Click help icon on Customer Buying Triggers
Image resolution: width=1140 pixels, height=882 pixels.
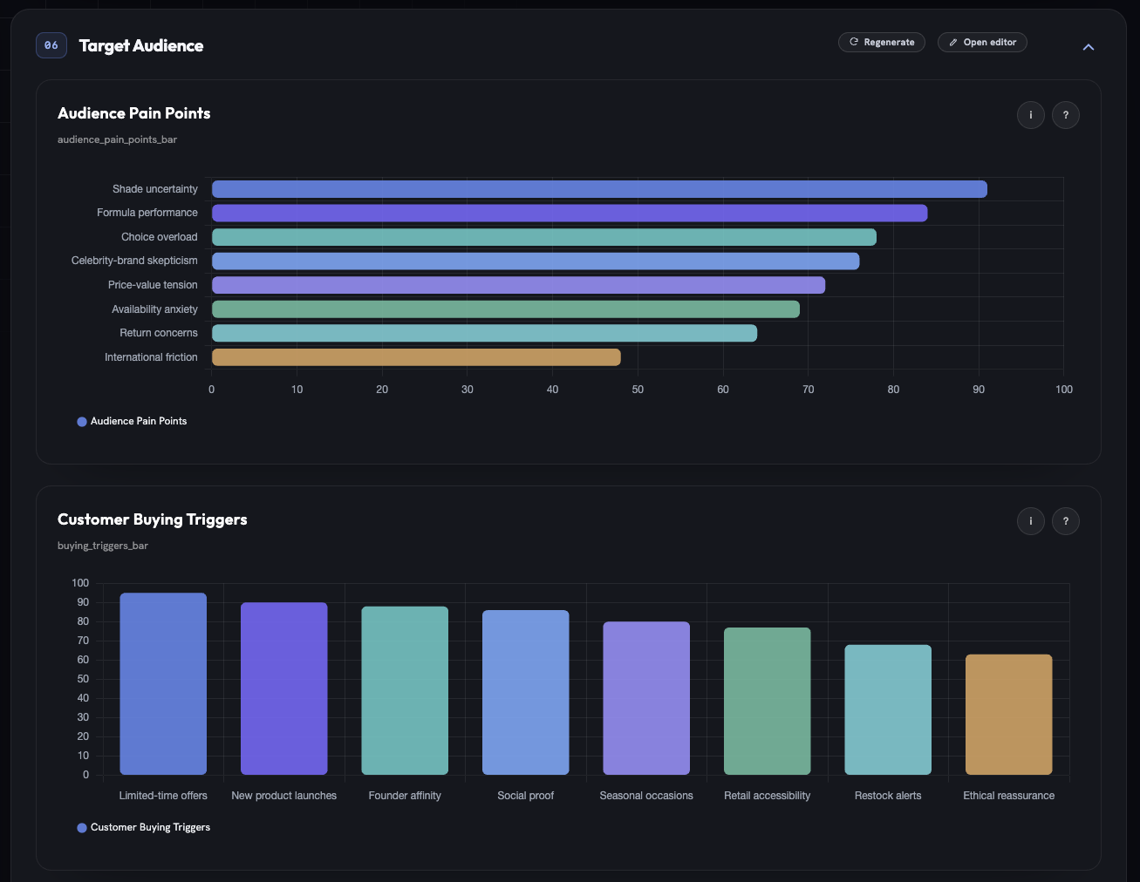(1065, 521)
